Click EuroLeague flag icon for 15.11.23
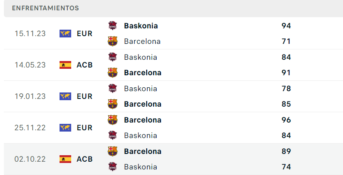343x175 pixels. [65, 34]
